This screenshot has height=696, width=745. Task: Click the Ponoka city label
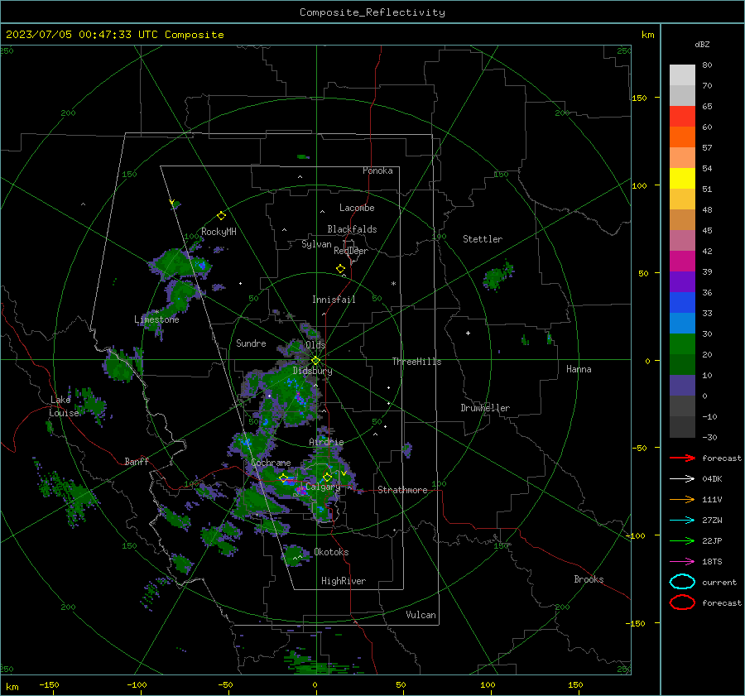click(x=377, y=170)
